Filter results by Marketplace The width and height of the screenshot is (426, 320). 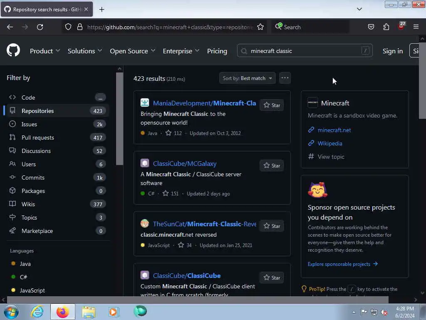57,231
